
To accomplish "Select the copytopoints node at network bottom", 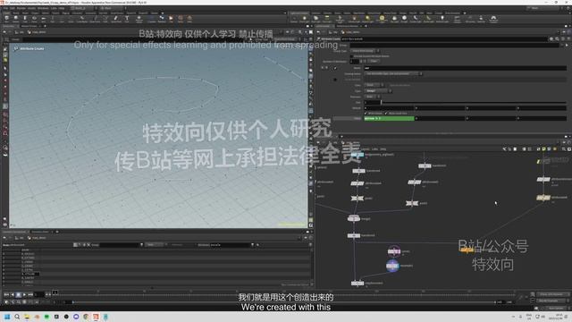I will [357, 283].
